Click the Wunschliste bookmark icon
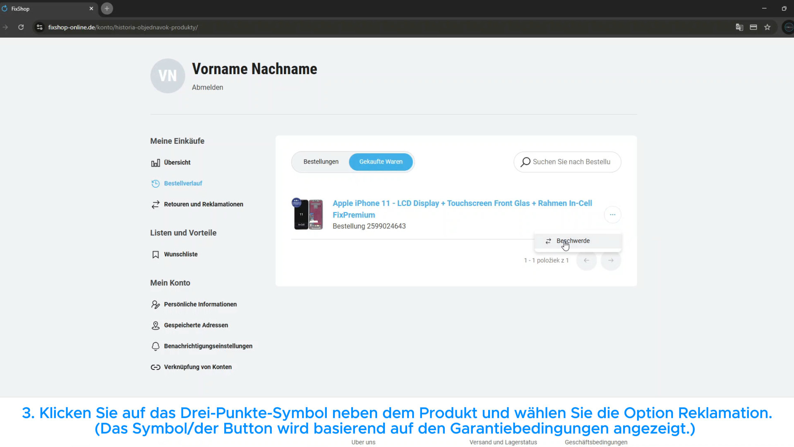 (156, 254)
